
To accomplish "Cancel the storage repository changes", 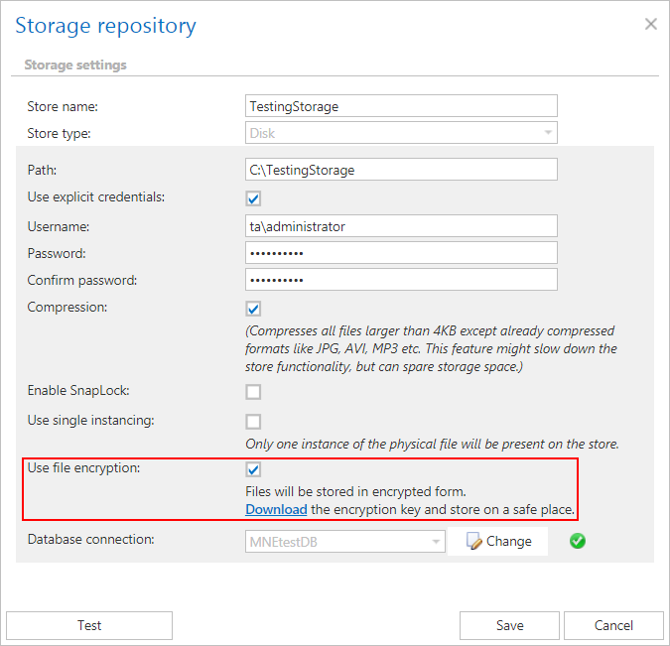I will 613,625.
